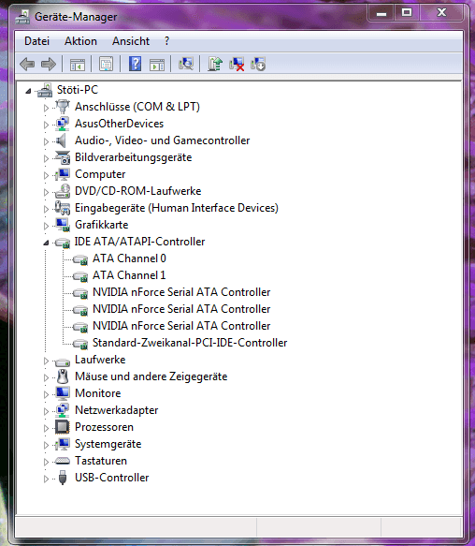
Task: Click the Anschlüsse (COM & LPT) port icon
Action: point(63,107)
